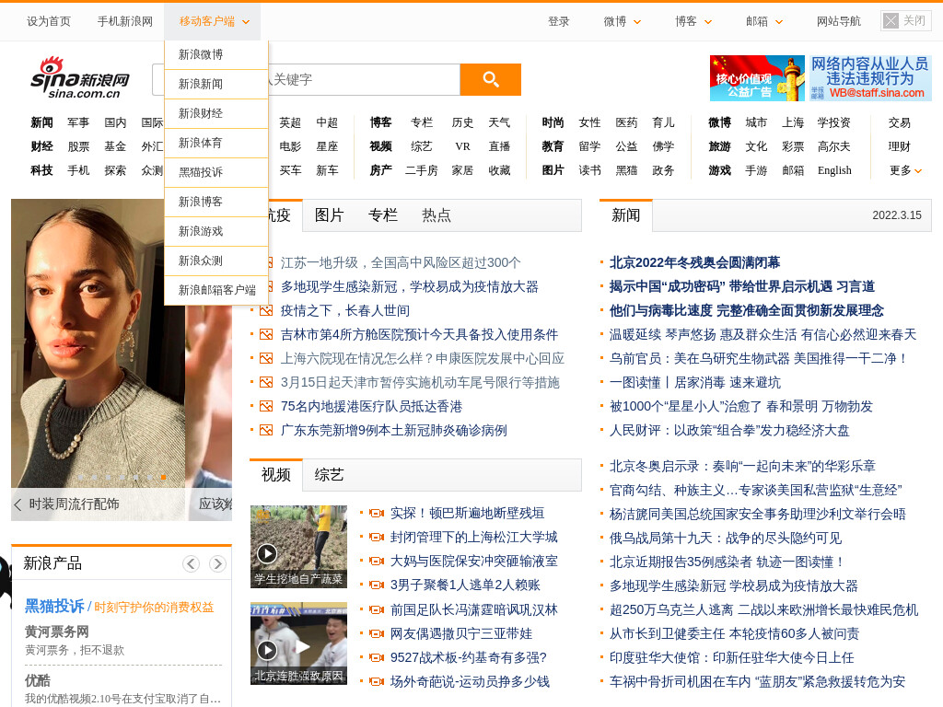Expand the 更多 navigation dropdown
This screenshot has width=943, height=707.
click(x=905, y=170)
